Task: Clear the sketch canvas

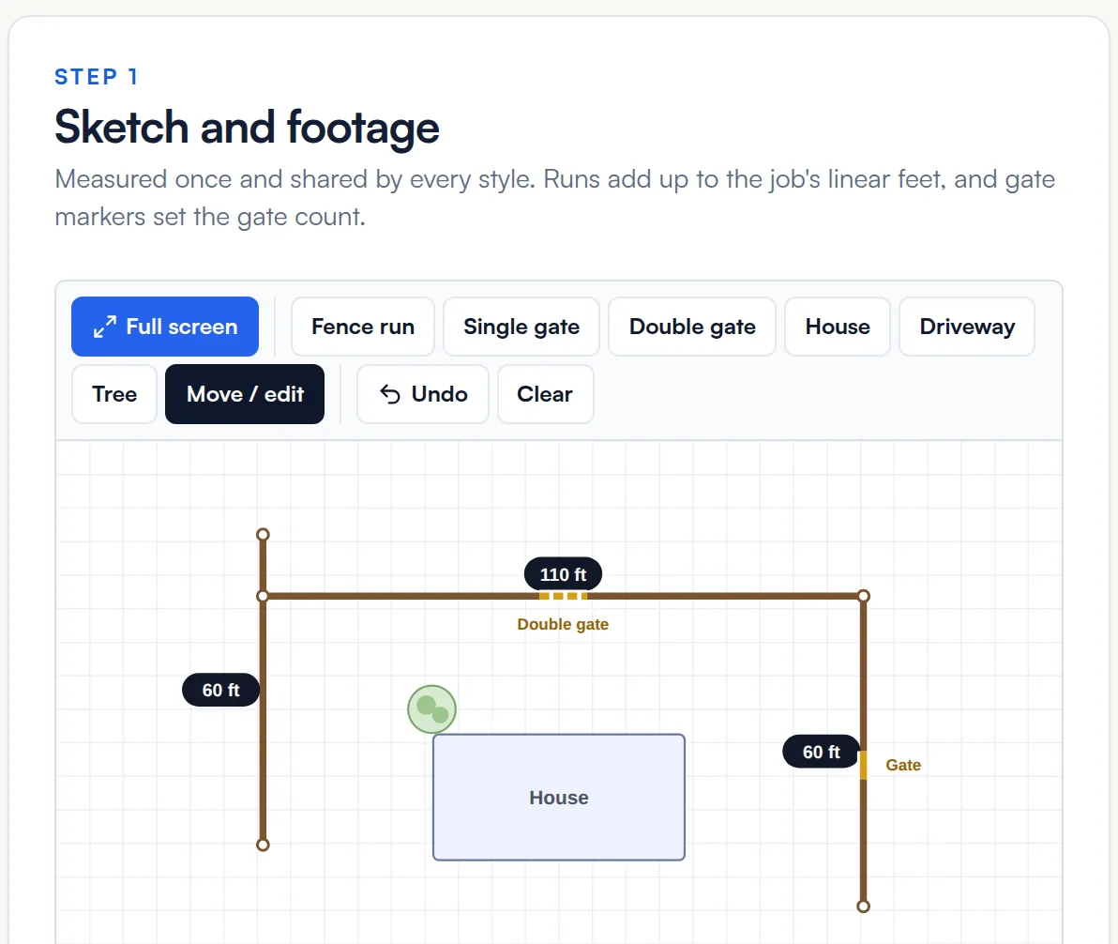Action: (x=546, y=394)
